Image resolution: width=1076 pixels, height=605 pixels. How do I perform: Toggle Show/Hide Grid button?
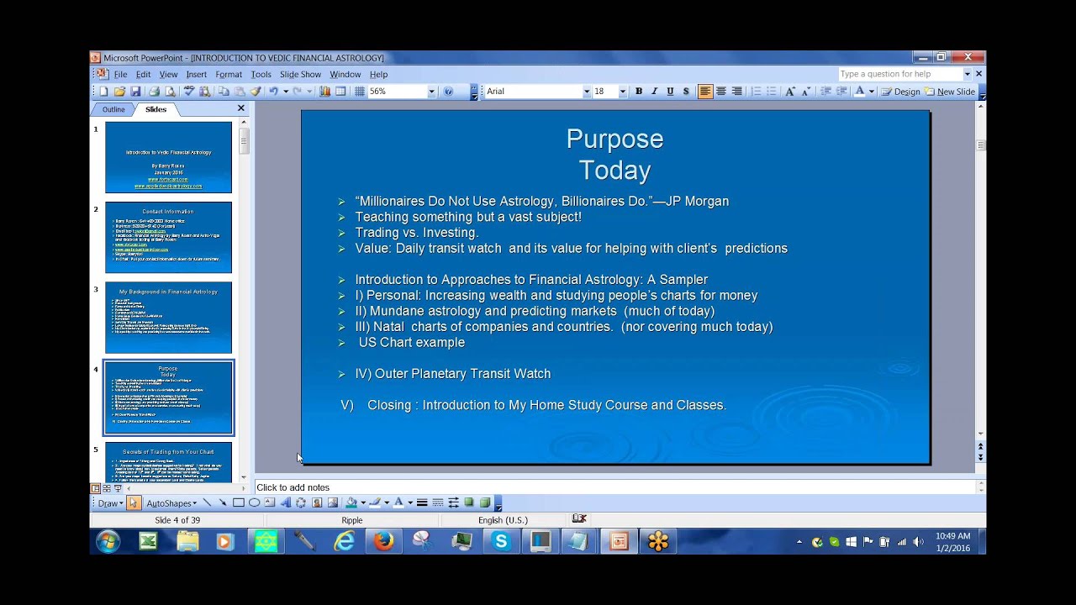[x=360, y=92]
